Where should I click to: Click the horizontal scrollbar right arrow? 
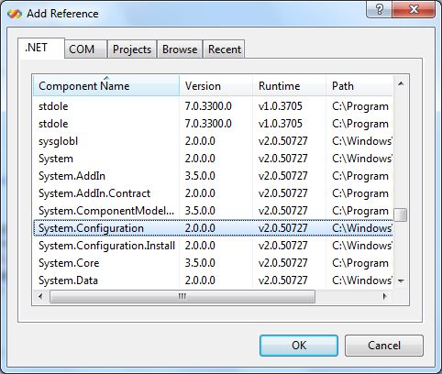[x=384, y=296]
